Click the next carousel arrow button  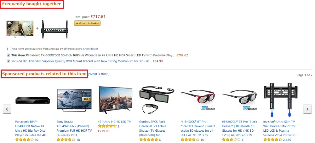307,109
